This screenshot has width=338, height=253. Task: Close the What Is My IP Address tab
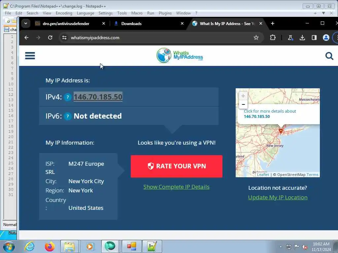(261, 23)
